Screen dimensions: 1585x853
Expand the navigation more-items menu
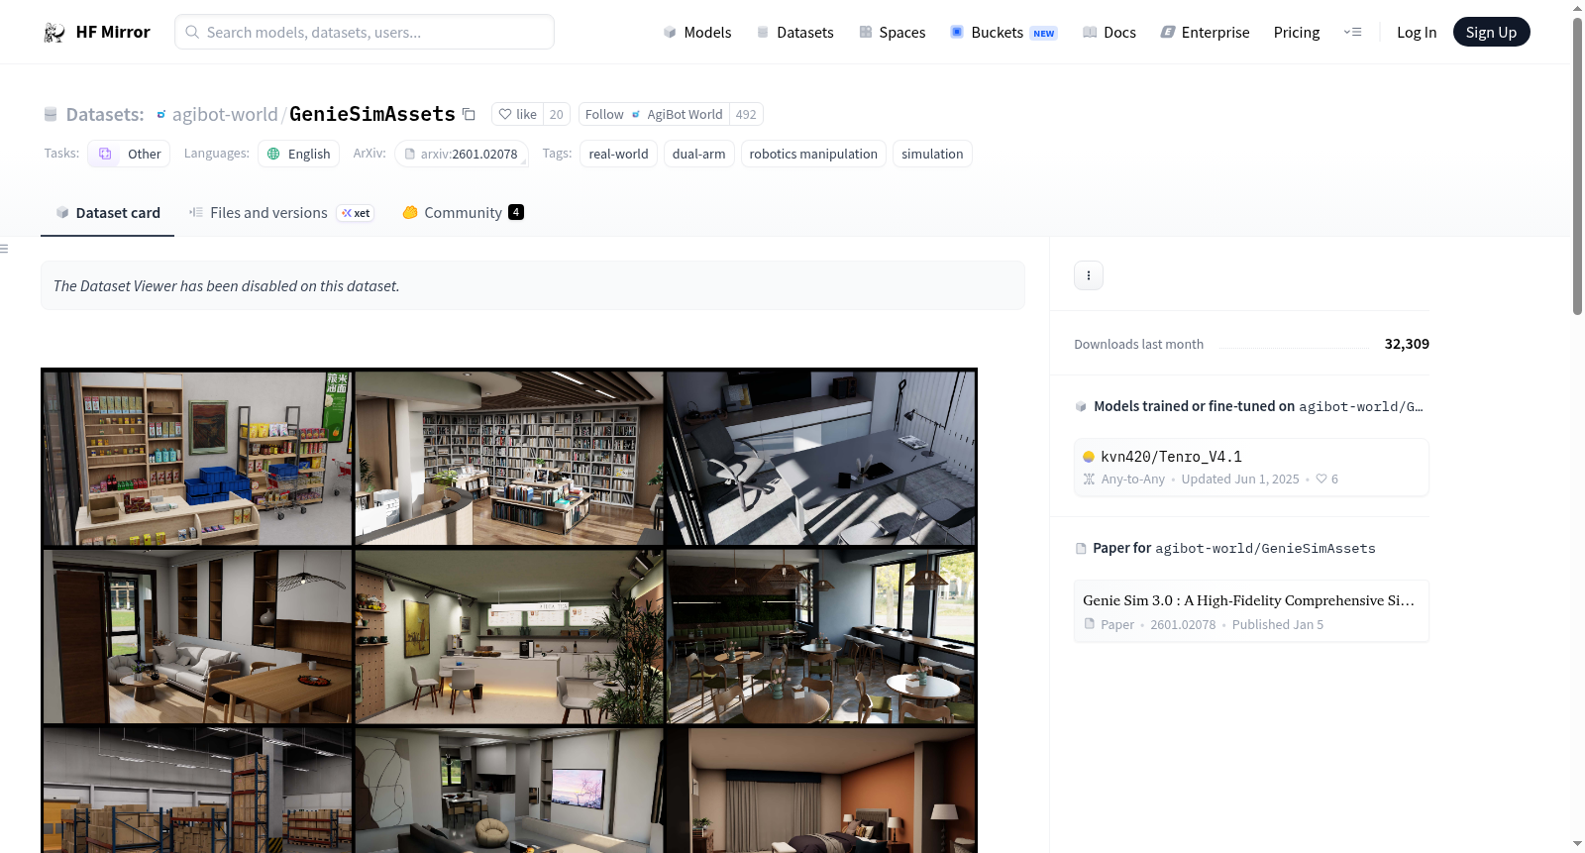click(x=1352, y=33)
